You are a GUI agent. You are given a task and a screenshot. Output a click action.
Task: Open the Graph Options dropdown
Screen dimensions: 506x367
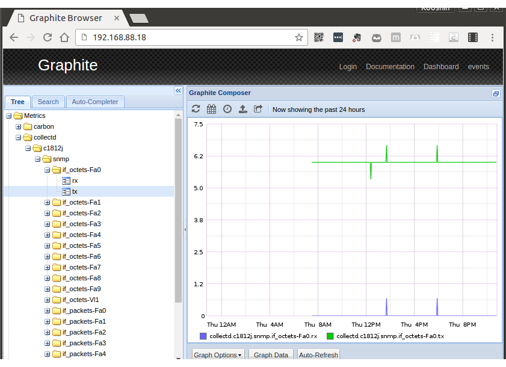217,354
